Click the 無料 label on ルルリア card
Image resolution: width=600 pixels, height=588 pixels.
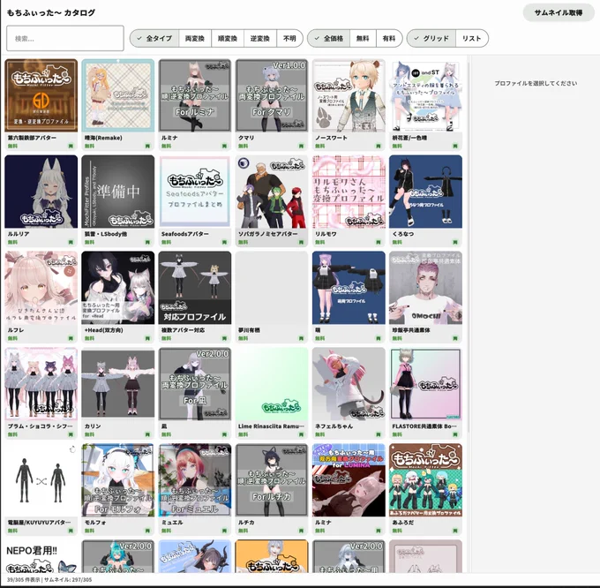point(12,242)
